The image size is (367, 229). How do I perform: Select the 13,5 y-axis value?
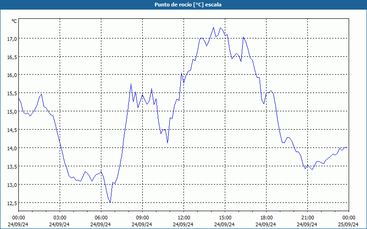coord(12,166)
